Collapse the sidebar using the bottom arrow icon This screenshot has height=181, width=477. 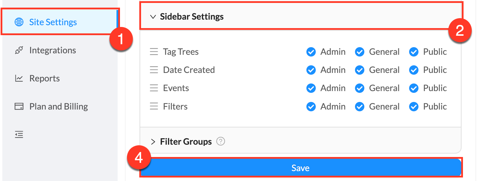[x=19, y=134]
